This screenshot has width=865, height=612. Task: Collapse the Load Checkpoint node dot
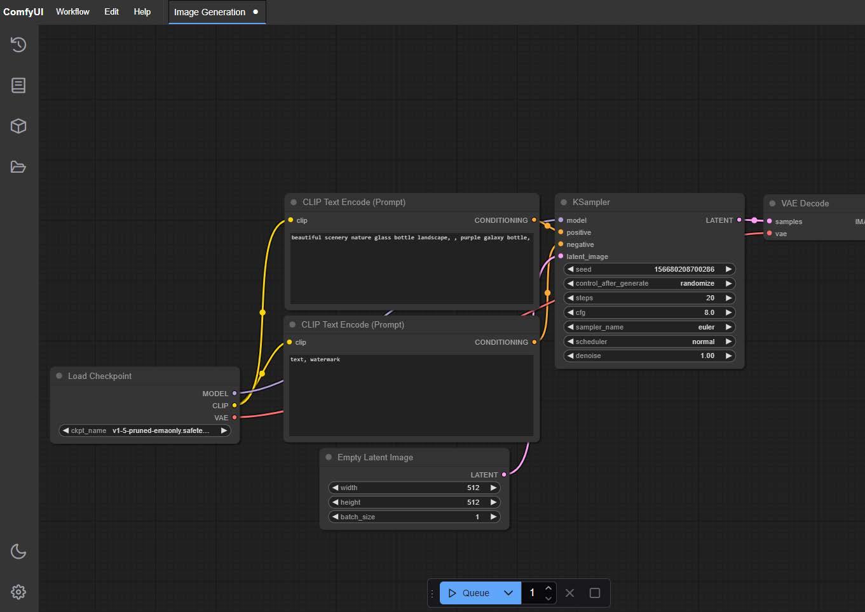click(x=59, y=376)
